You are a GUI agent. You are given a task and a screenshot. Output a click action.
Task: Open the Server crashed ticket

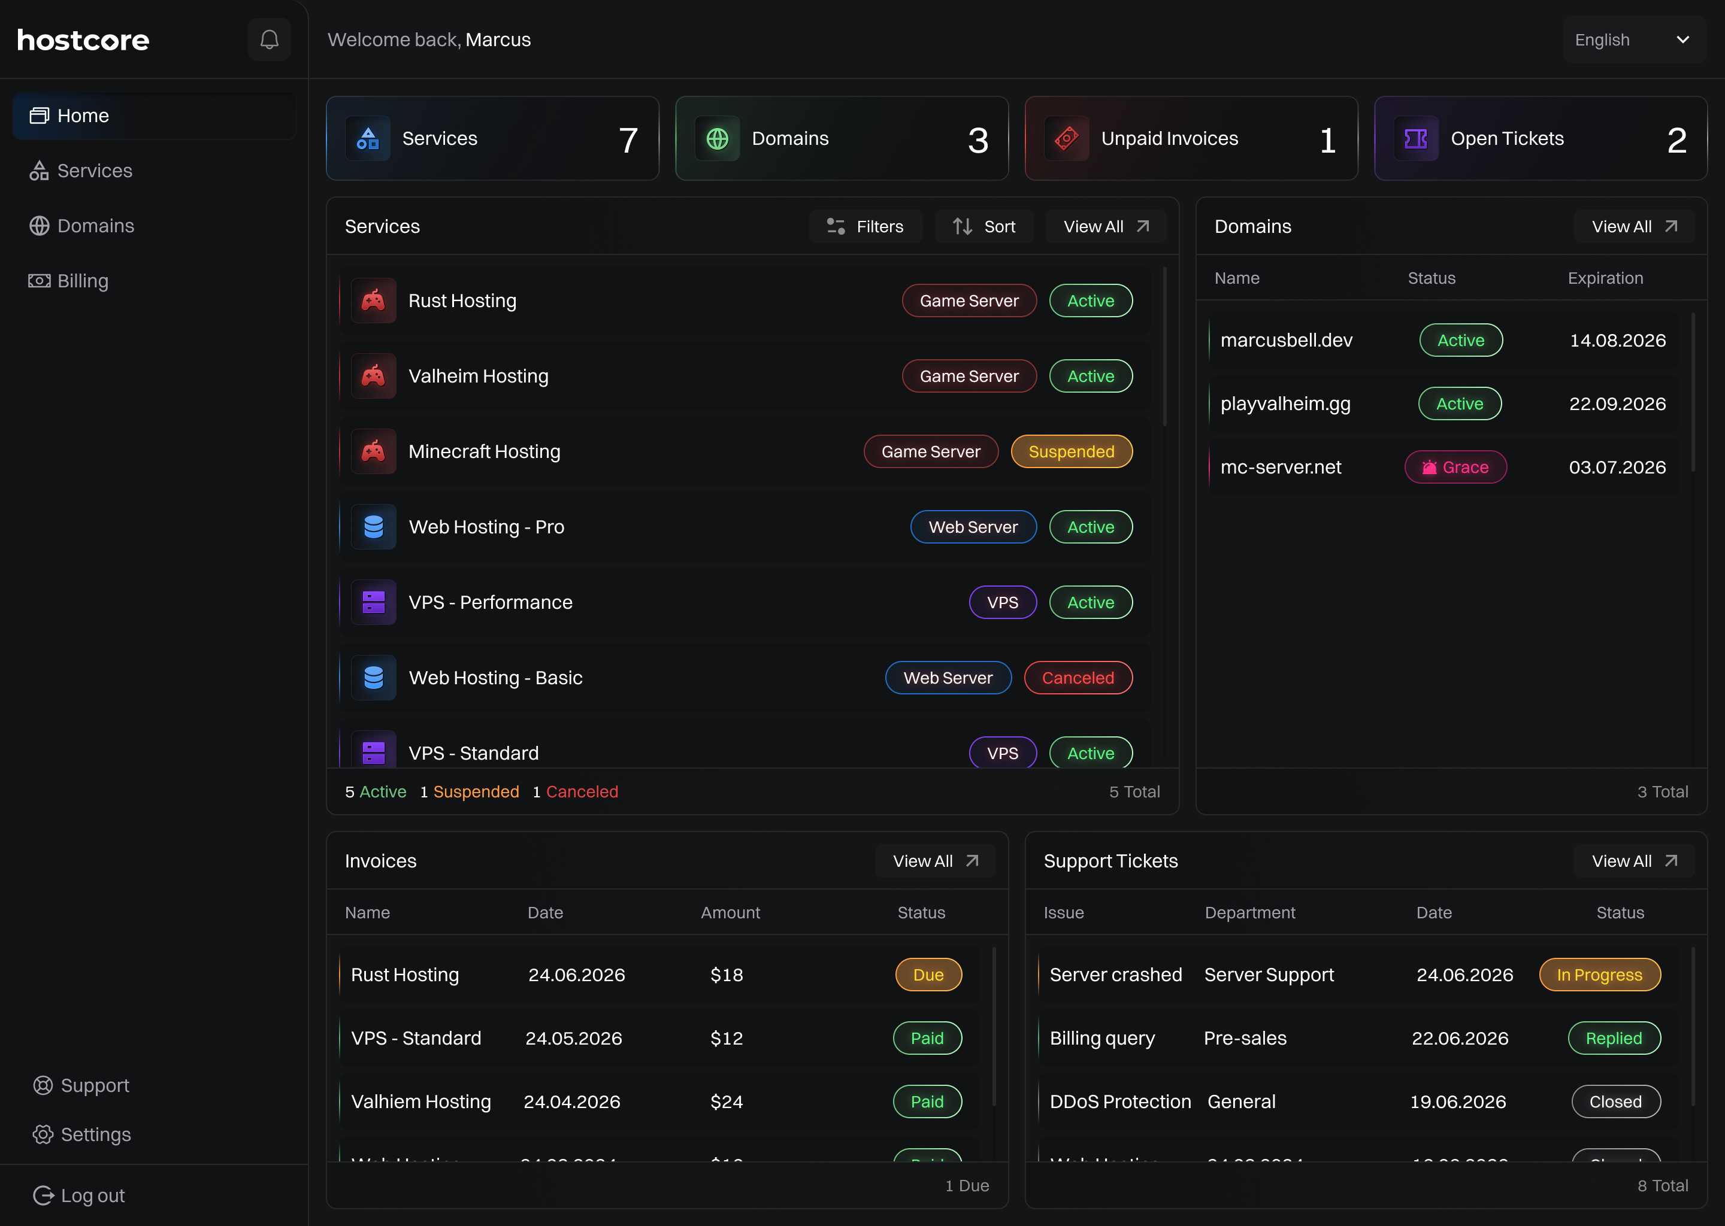(x=1357, y=975)
